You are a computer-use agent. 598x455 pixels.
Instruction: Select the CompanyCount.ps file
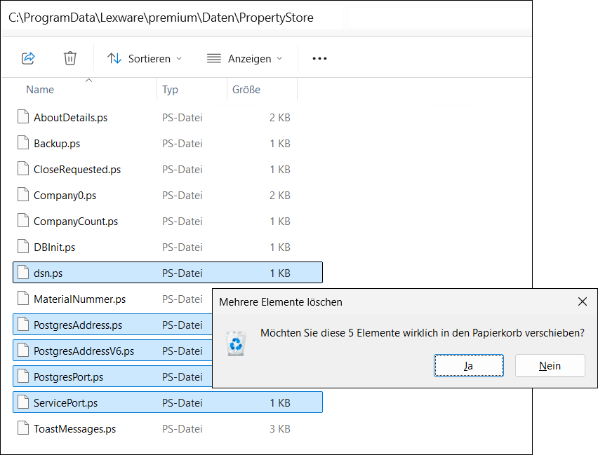point(76,221)
